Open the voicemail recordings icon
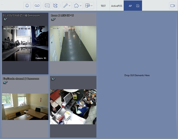This screenshot has height=139, width=178. (37, 6)
